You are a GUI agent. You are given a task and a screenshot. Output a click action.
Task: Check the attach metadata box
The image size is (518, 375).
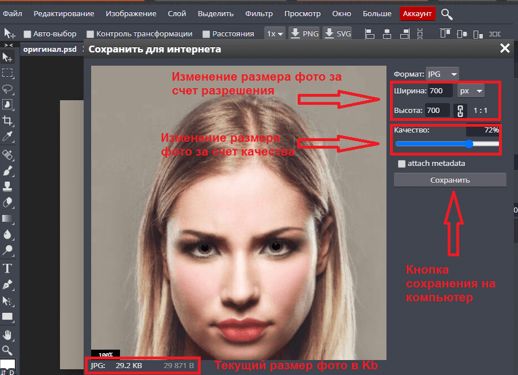(401, 164)
